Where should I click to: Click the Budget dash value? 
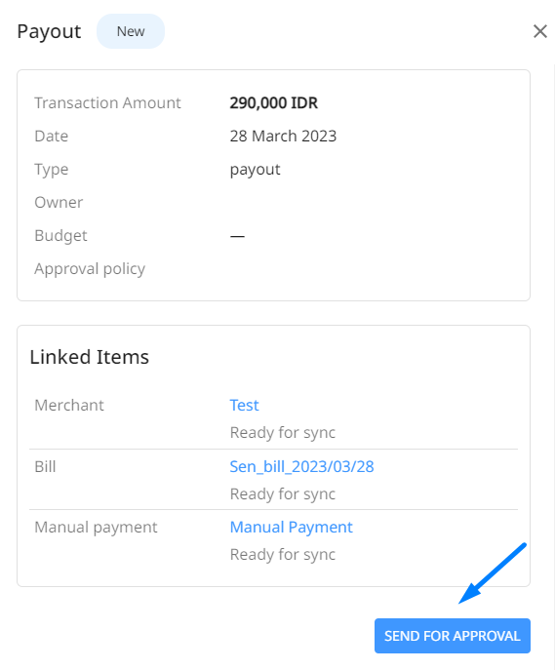click(x=237, y=236)
